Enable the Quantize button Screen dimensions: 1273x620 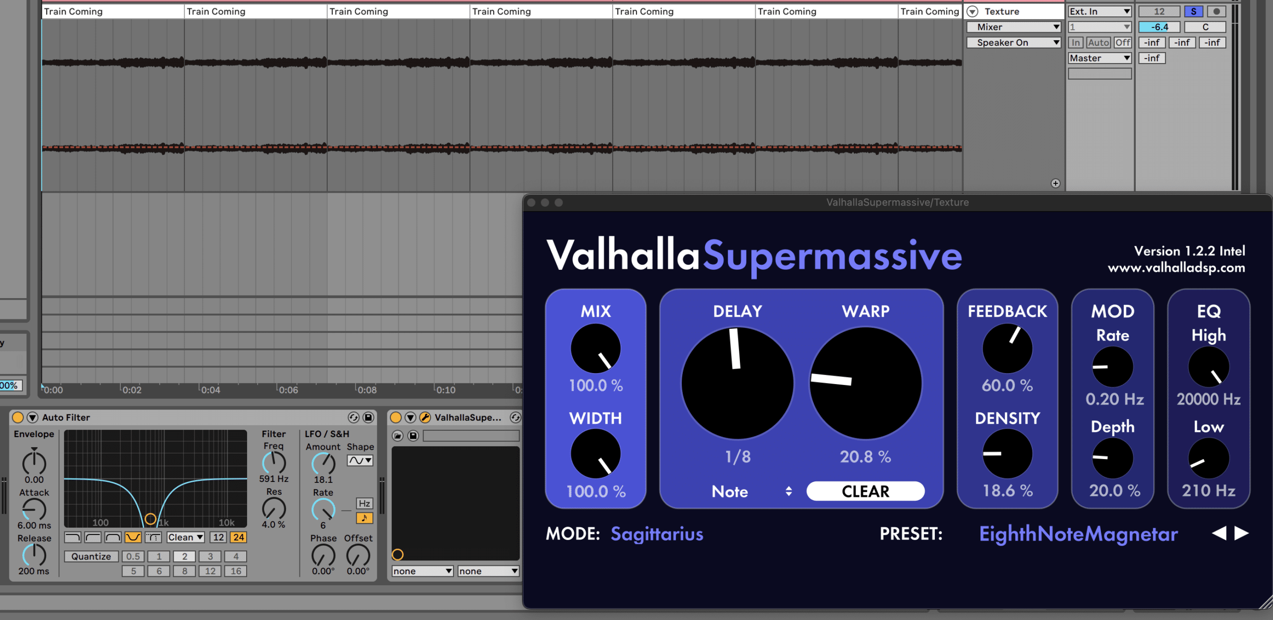point(91,556)
